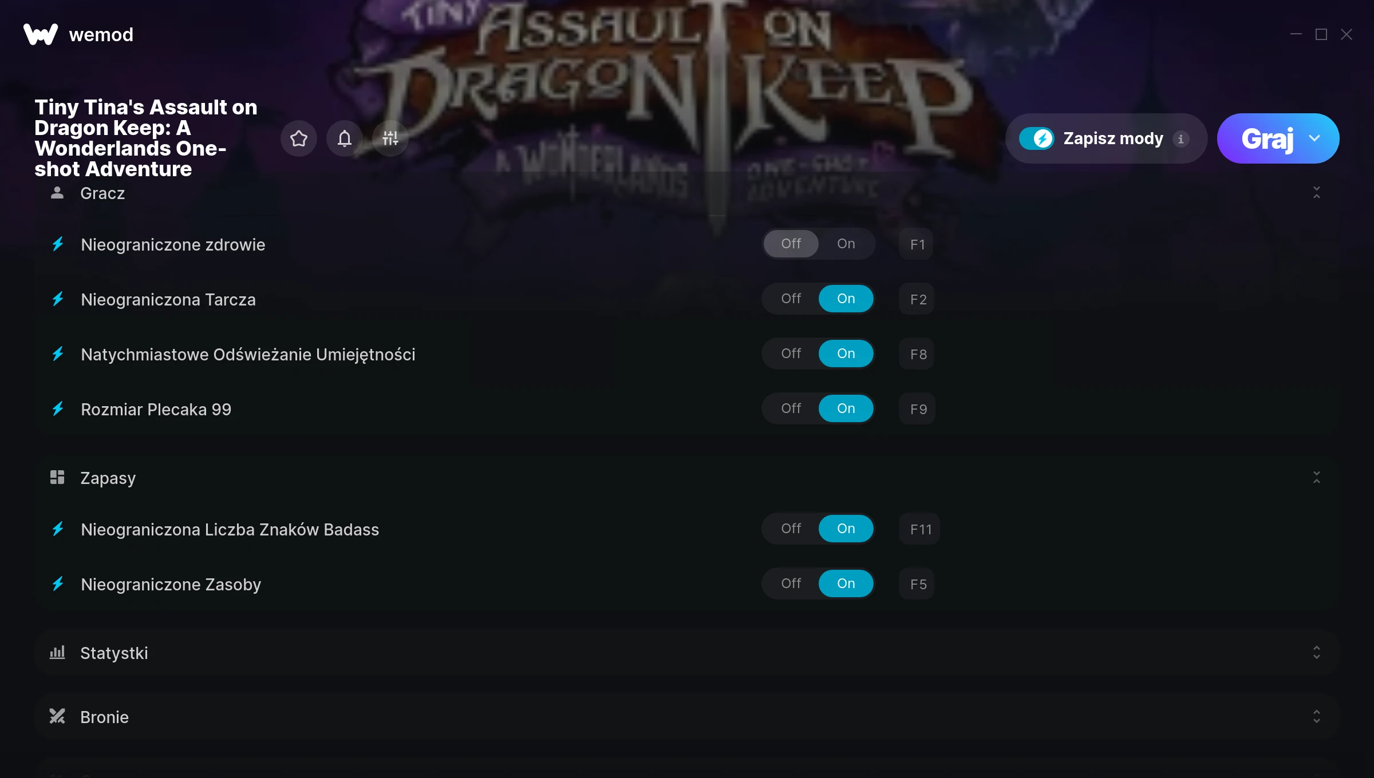Viewport: 1374px width, 778px height.
Task: Expand the Statystki section
Action: click(1317, 653)
